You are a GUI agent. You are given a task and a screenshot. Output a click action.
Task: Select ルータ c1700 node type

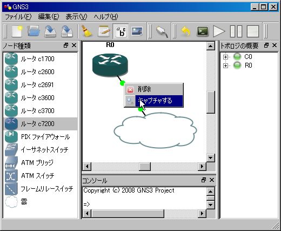[41, 59]
